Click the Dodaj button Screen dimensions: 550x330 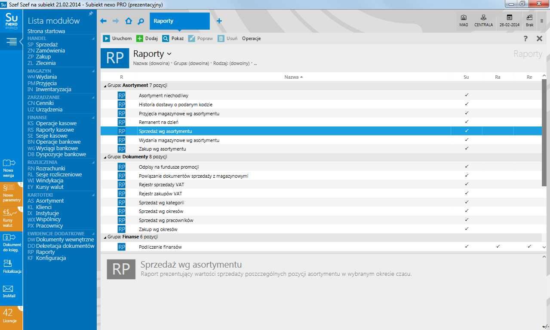point(147,38)
